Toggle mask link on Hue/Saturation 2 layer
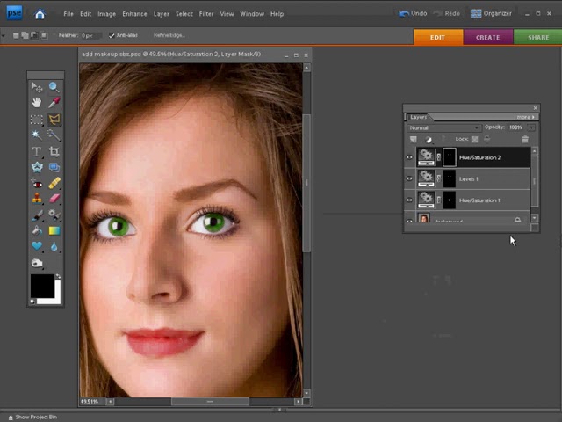This screenshot has width=562, height=422. click(x=439, y=157)
